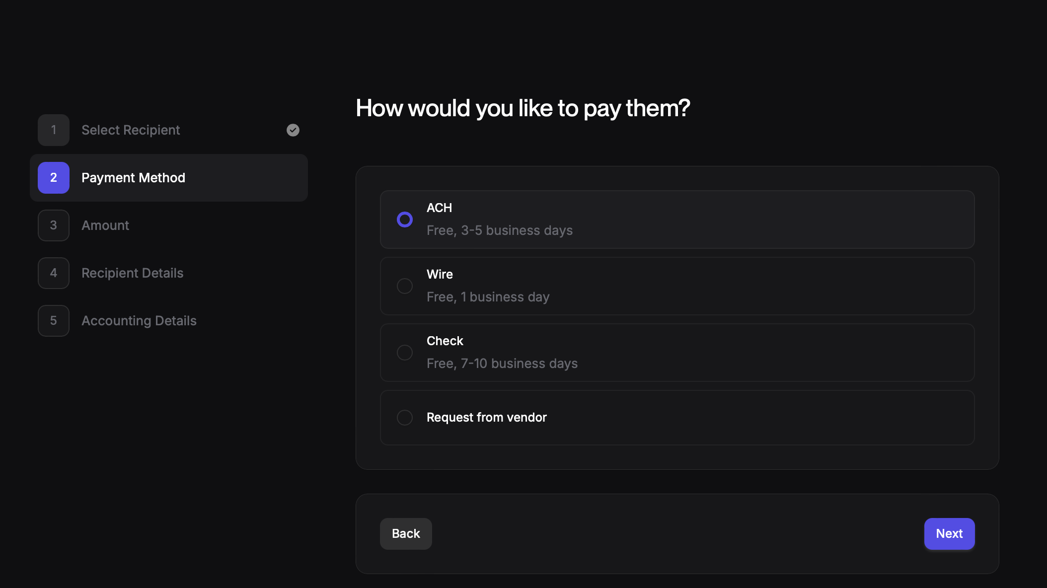
Task: Select the Check radio button
Action: [405, 353]
